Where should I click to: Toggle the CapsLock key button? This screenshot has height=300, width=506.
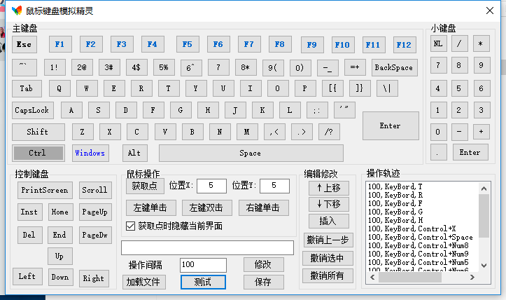click(32, 110)
